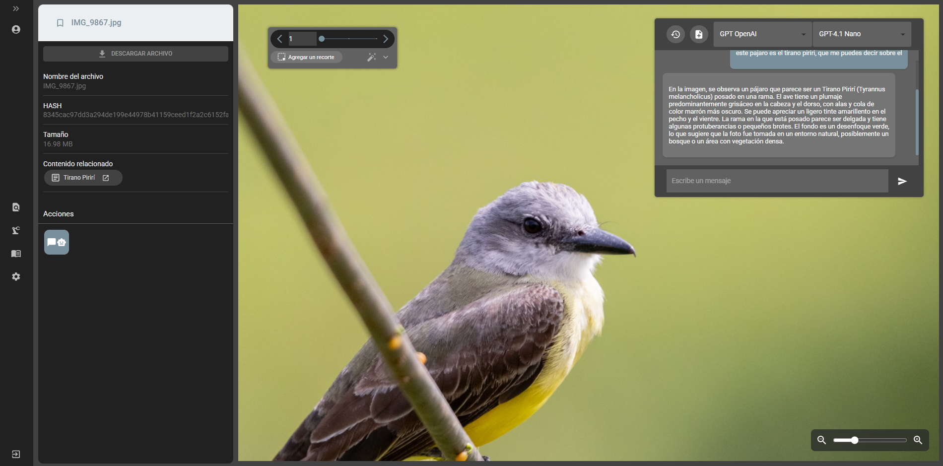The height and width of the screenshot is (466, 943).
Task: Zoom in with the plus magnifier icon
Action: [x=918, y=440]
